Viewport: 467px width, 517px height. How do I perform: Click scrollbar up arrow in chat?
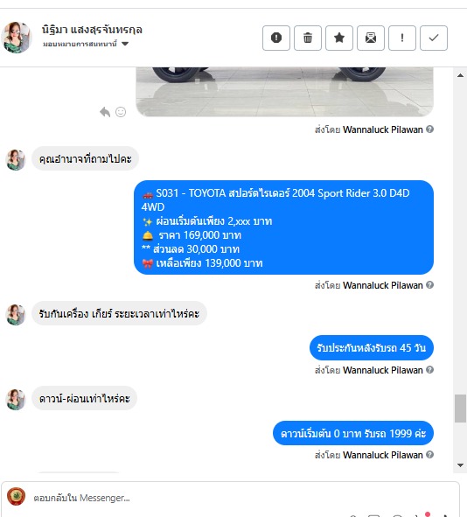460,75
